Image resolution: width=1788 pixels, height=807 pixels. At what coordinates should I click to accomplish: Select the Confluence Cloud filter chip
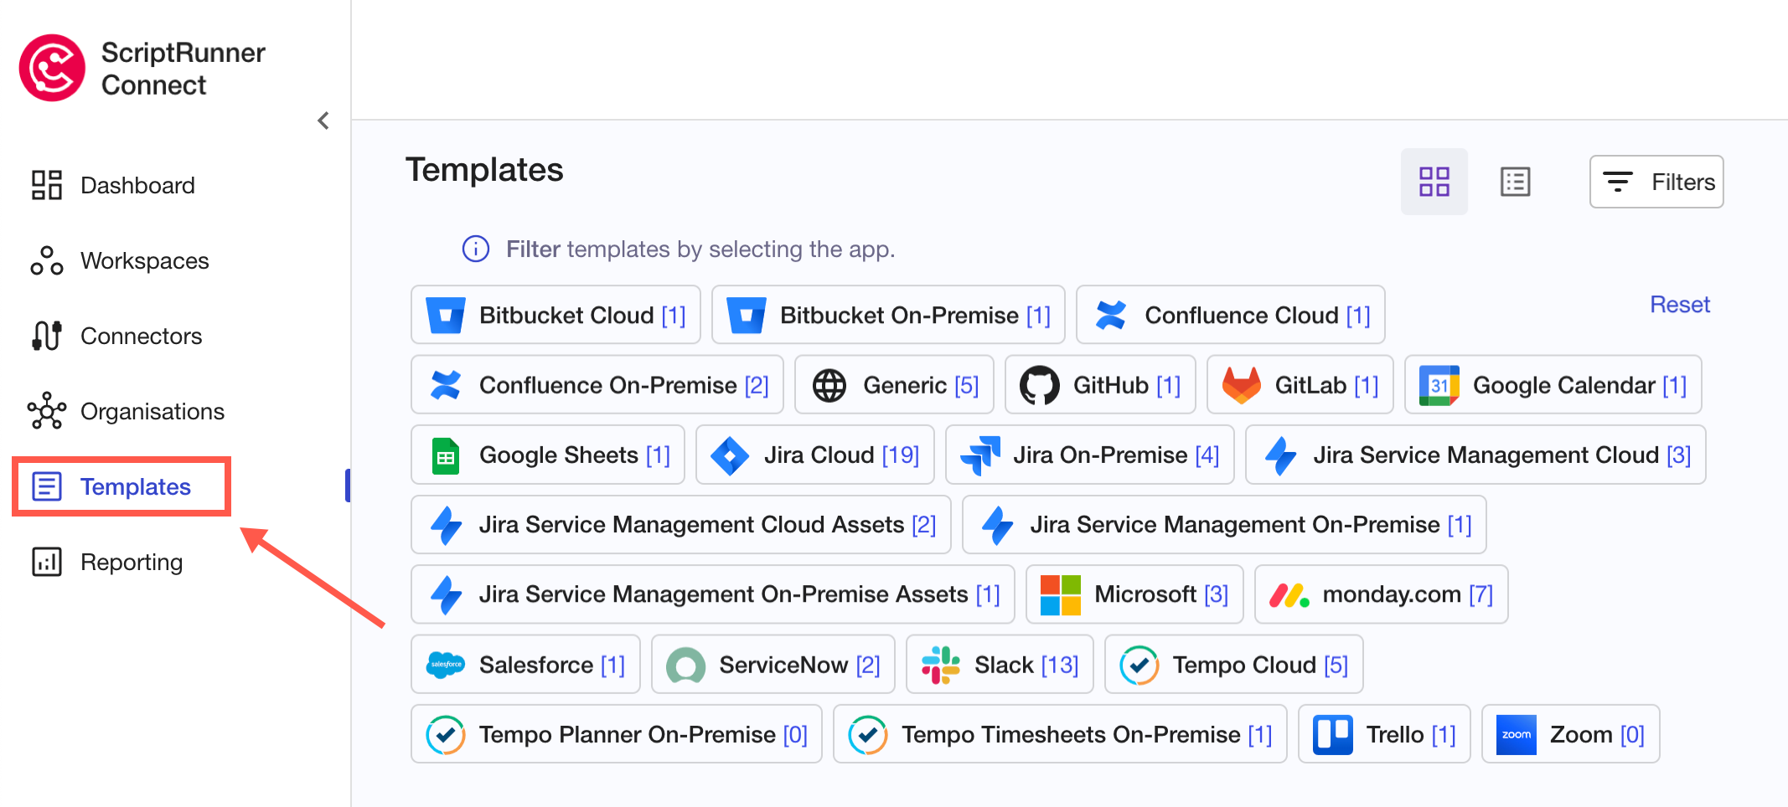(x=1230, y=315)
